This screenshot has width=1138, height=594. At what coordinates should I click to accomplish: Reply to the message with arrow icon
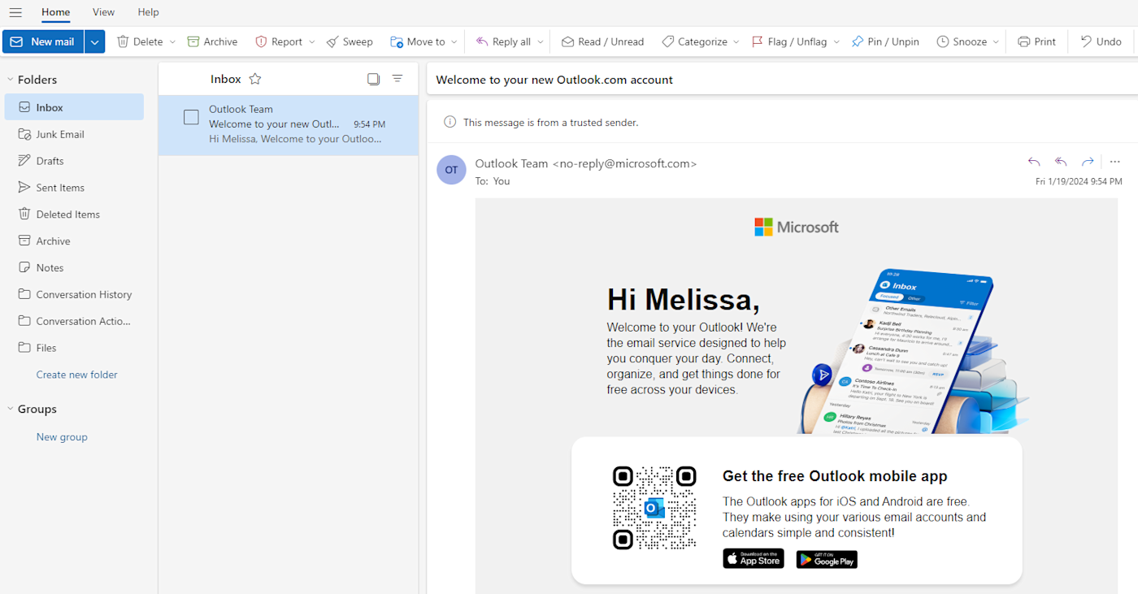(1034, 162)
